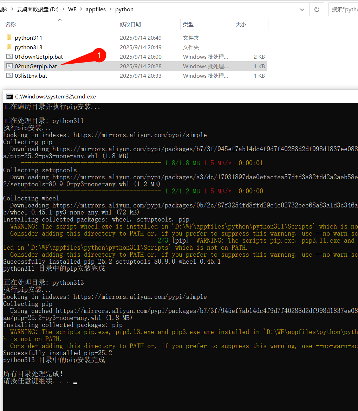Sort files by the 大小 column header
This screenshot has width=358, height=411.
(x=241, y=24)
